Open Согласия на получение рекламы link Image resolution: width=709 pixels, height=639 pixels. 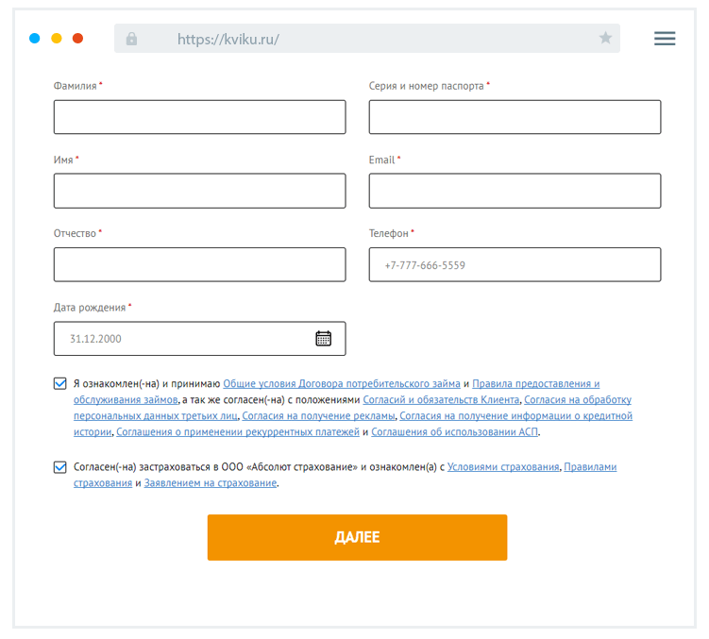pos(319,416)
